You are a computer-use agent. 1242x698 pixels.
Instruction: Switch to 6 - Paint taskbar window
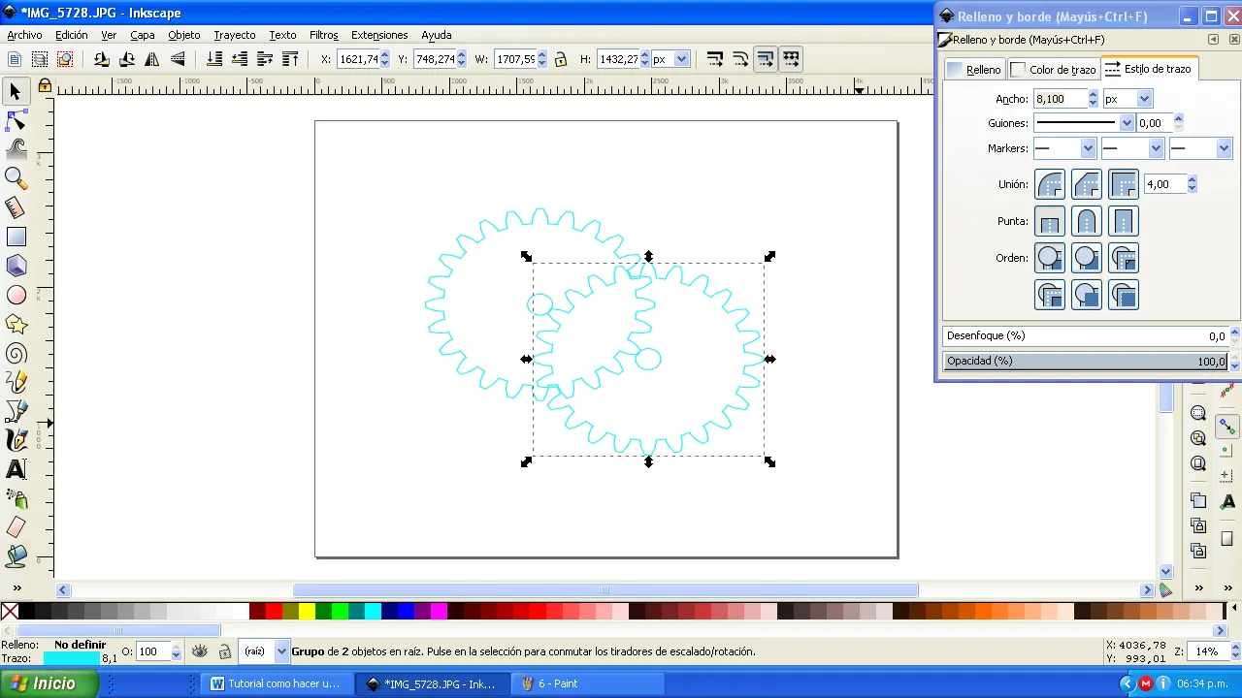tap(588, 683)
